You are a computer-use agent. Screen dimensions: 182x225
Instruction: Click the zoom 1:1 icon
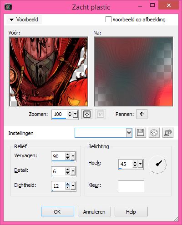pos(101,114)
